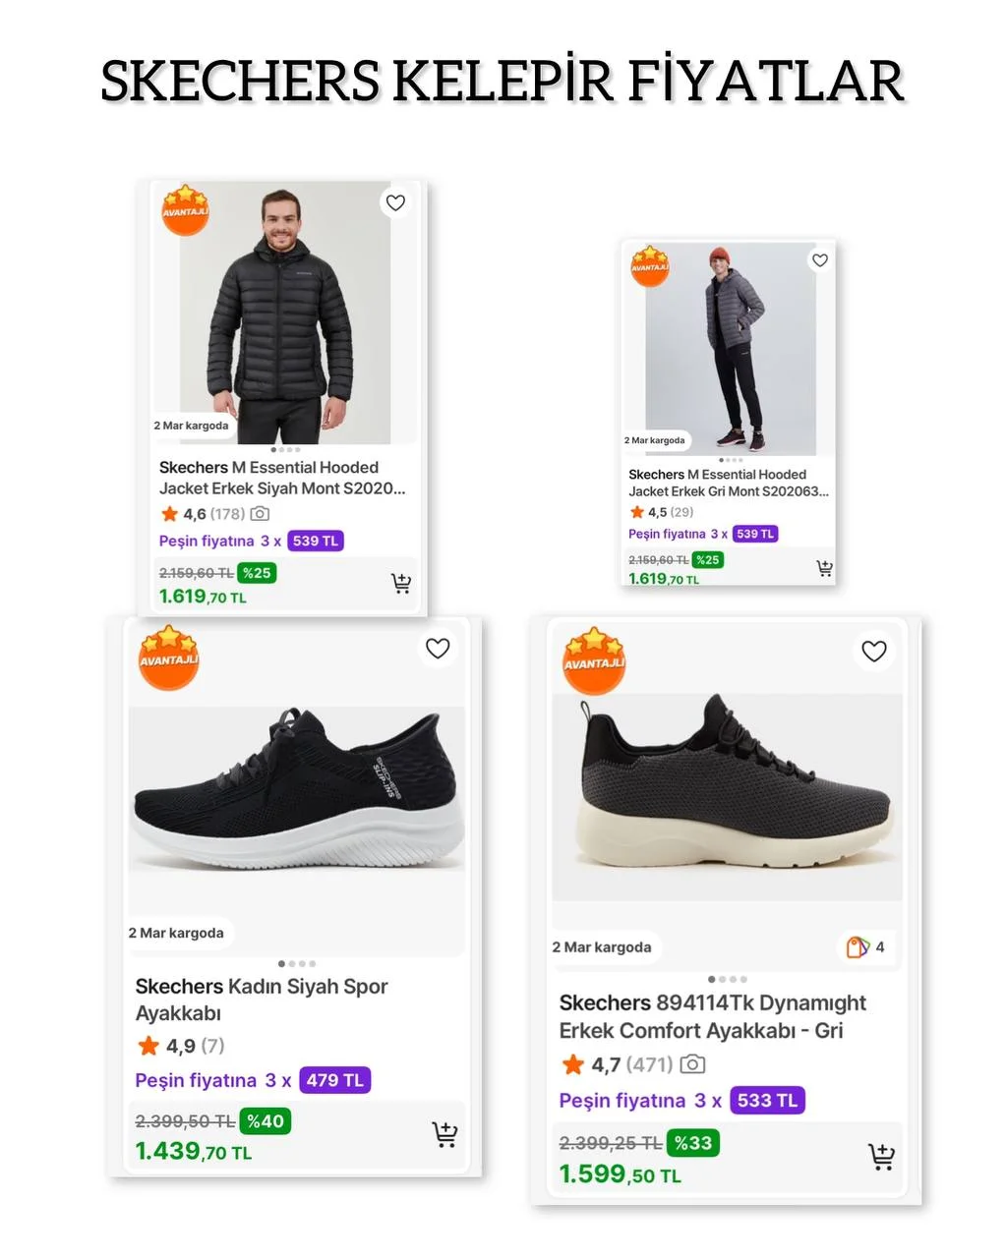Open the grey jacket model photo

coord(731,348)
